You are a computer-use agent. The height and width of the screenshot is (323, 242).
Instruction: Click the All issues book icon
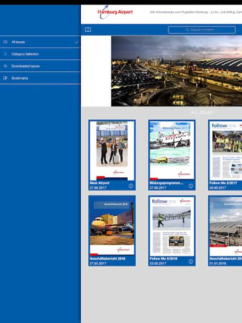click(5, 42)
